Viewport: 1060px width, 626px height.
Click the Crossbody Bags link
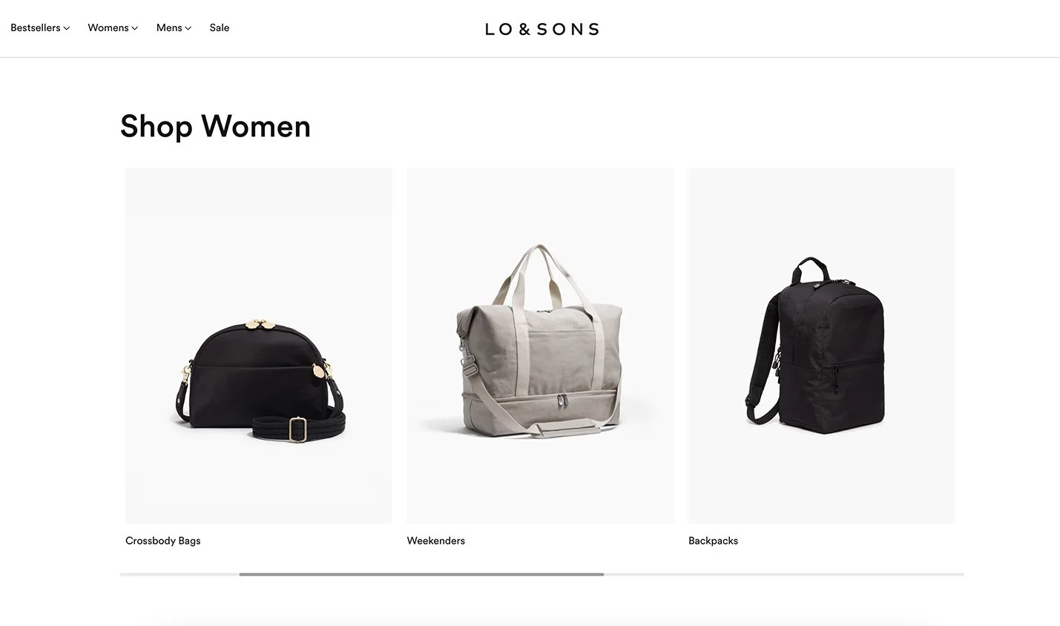[x=163, y=541]
